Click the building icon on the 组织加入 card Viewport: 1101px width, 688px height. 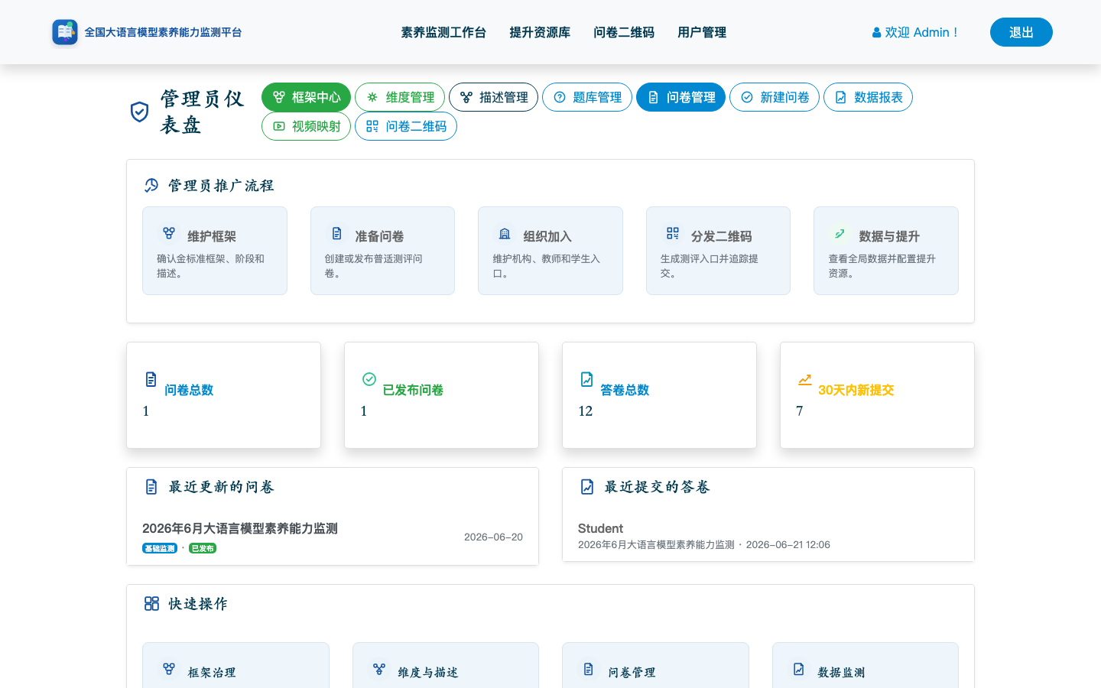pos(505,233)
